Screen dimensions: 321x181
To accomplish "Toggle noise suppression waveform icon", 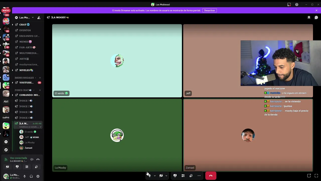I will (x=32, y=159).
